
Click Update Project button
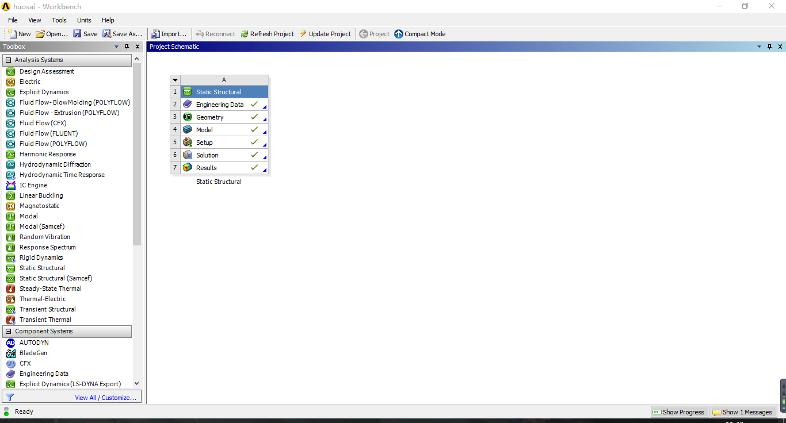(x=325, y=34)
